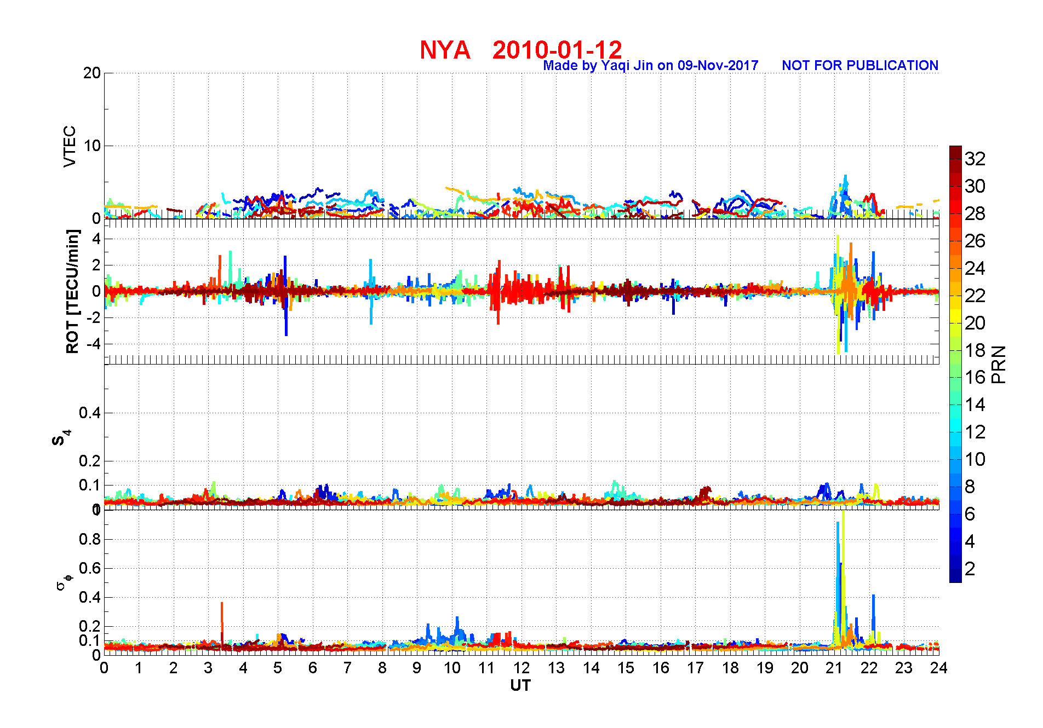
Task: Select the sigma-phi y-axis label
Action: click(64, 581)
